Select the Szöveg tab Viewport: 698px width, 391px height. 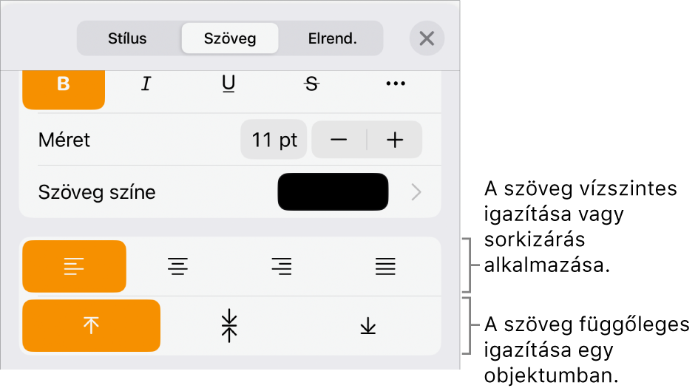[x=230, y=38]
